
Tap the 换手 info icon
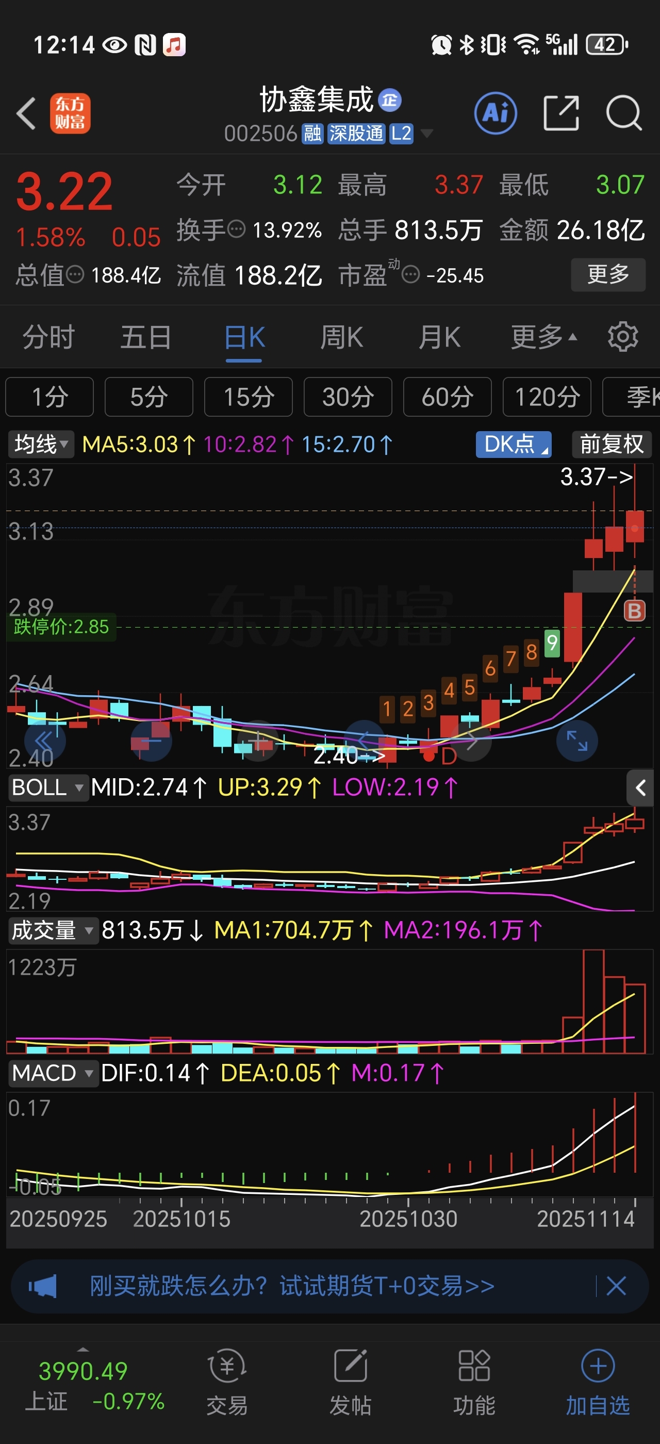pos(237,229)
